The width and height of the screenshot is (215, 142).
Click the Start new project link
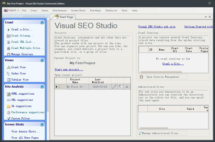tap(69, 70)
